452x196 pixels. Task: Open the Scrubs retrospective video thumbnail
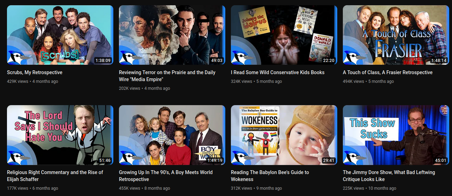coord(60,35)
